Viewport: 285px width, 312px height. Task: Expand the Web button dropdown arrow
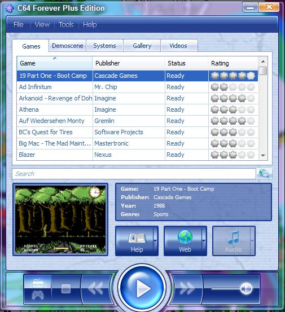(204, 241)
